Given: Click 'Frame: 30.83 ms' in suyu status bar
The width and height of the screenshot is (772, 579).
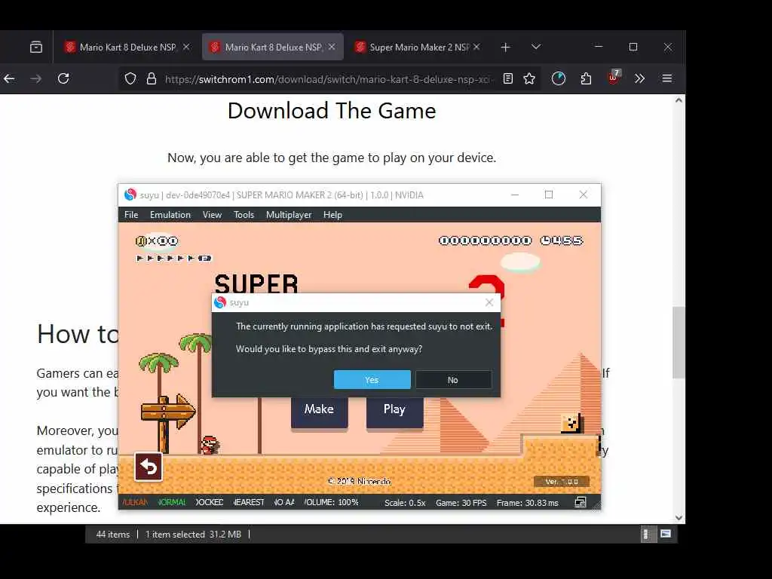Looking at the screenshot, I should coord(527,503).
